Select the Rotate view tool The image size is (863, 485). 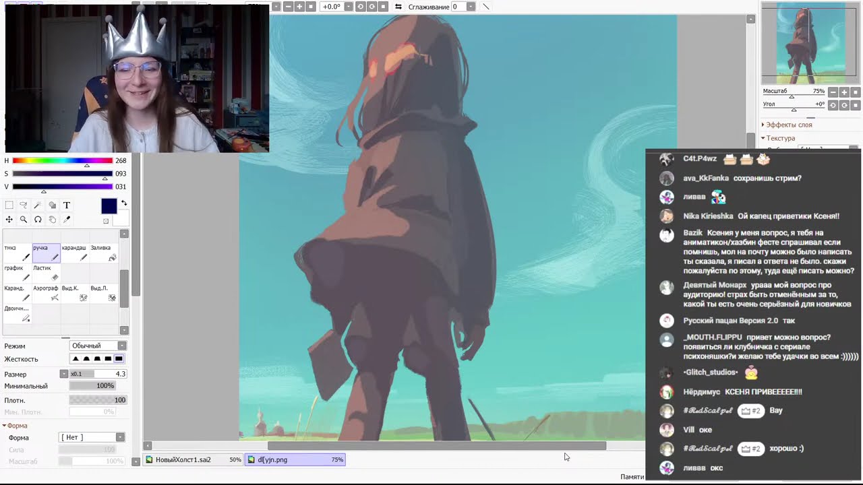click(x=38, y=220)
